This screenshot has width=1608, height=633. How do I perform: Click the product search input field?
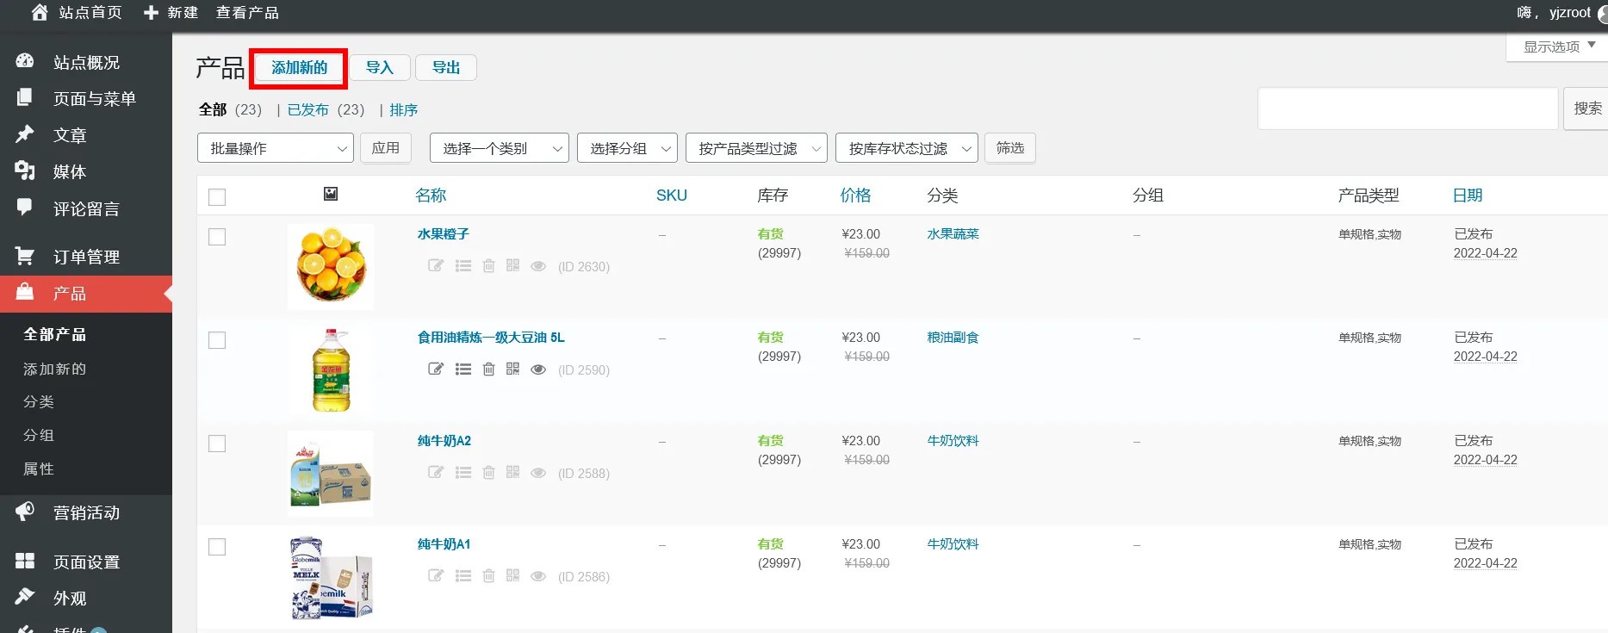[x=1407, y=109]
